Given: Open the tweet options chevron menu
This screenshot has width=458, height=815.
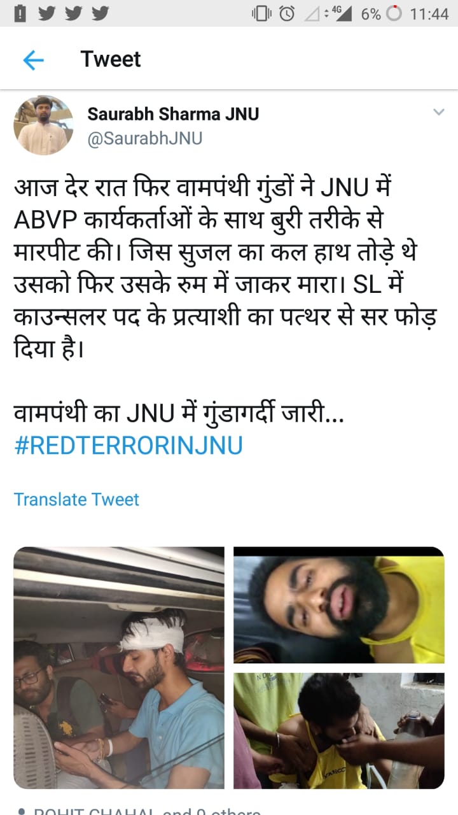Looking at the screenshot, I should (x=439, y=112).
